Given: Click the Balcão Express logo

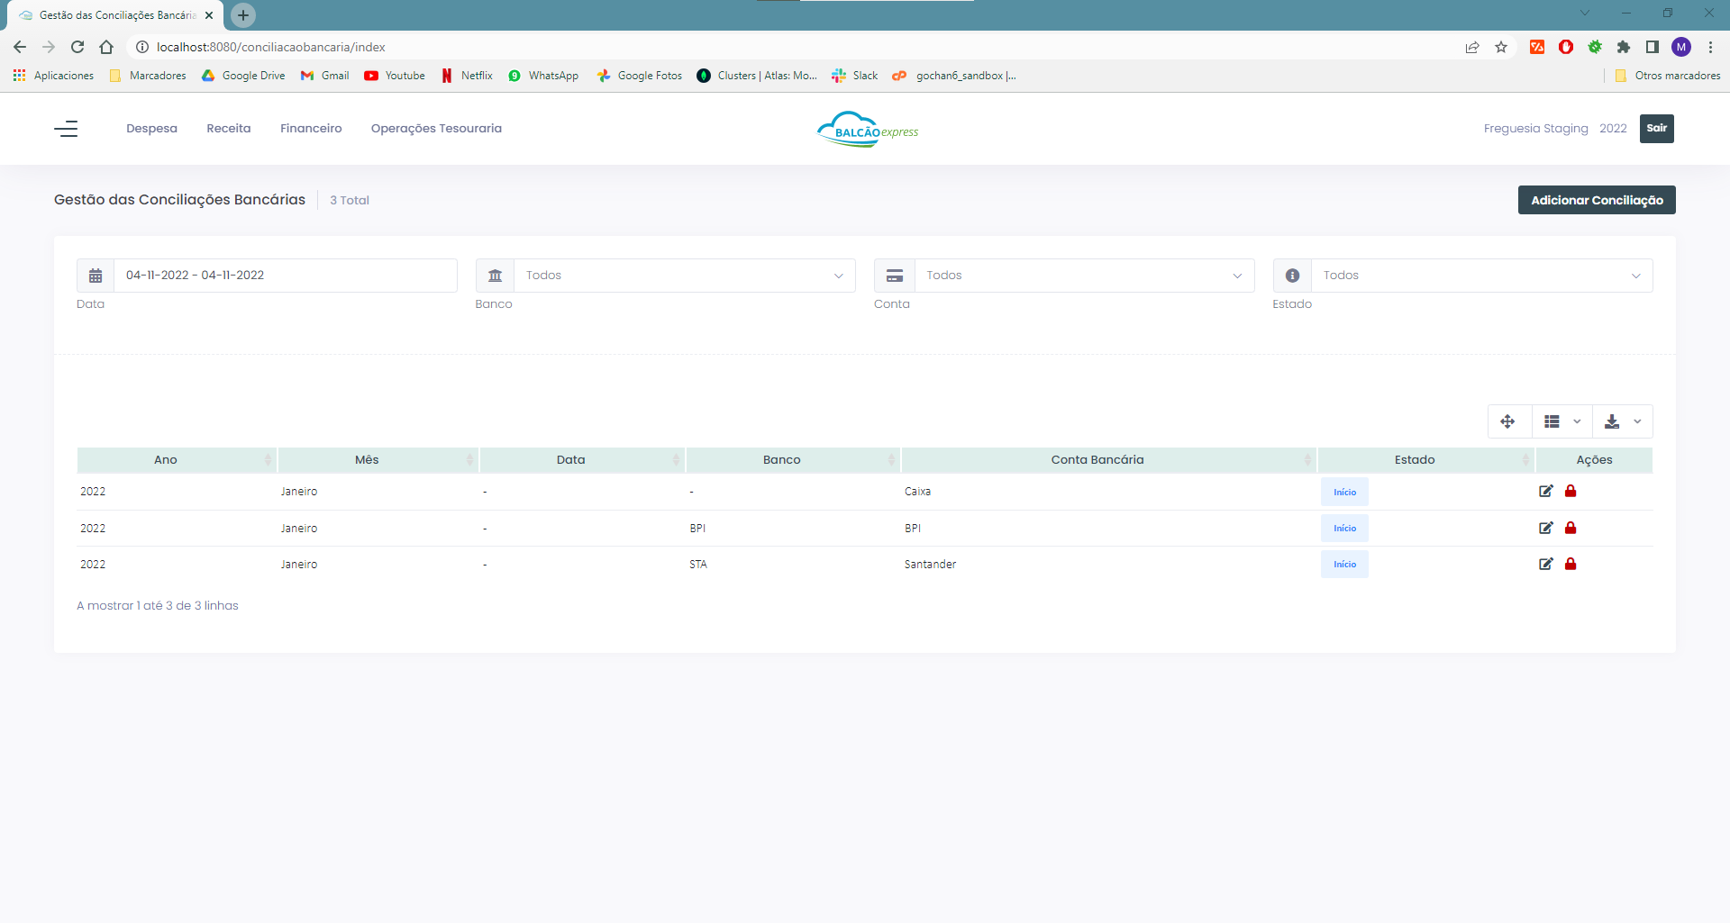Looking at the screenshot, I should coord(868,129).
